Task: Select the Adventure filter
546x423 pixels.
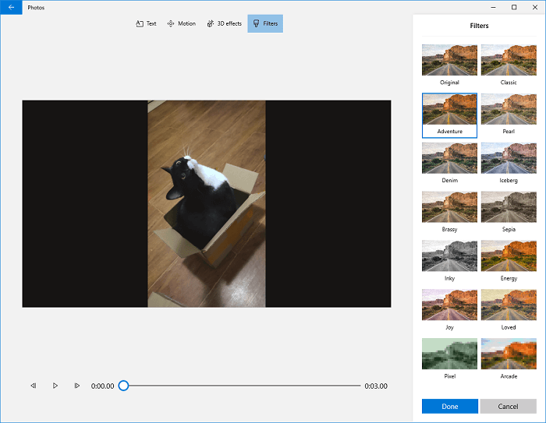Action: click(449, 110)
